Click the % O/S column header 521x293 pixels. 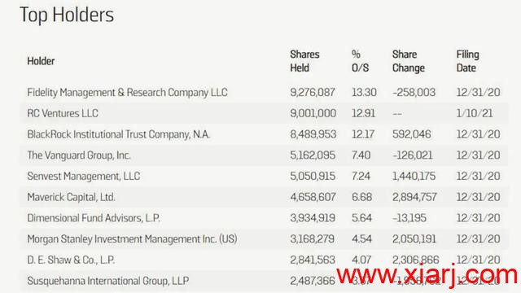pos(360,61)
